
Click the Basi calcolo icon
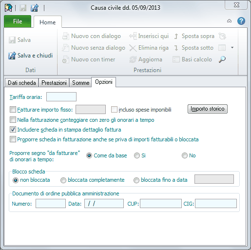pyautogui.click(x=176, y=59)
